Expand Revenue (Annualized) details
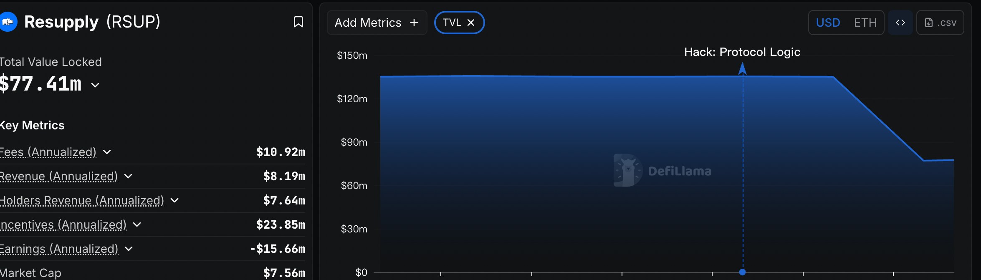Viewport: 981px width, 280px height. pos(128,176)
